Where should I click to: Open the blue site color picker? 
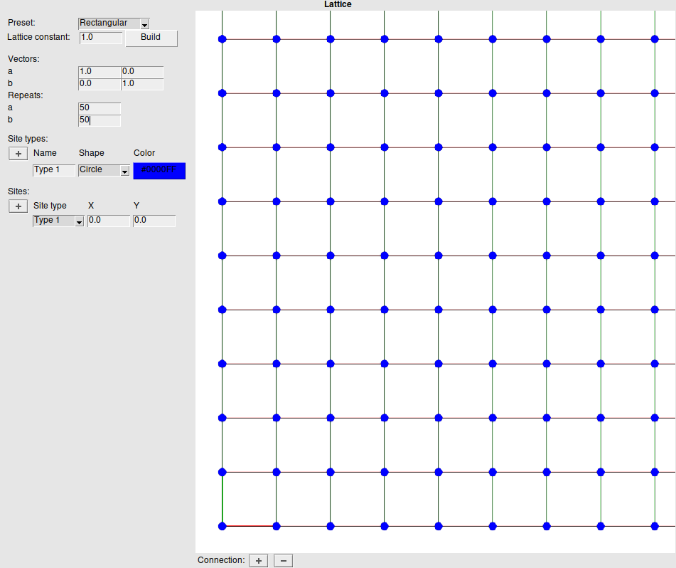coord(159,170)
